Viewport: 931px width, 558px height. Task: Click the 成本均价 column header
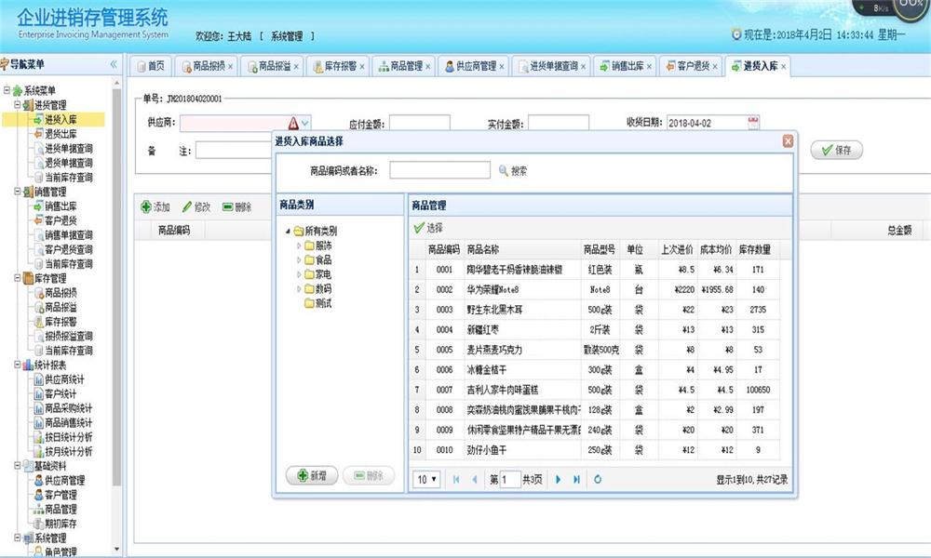coord(715,249)
